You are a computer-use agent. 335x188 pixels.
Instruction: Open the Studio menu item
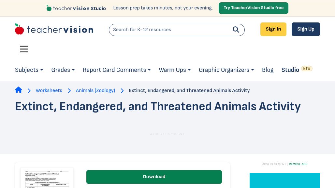pyautogui.click(x=290, y=70)
